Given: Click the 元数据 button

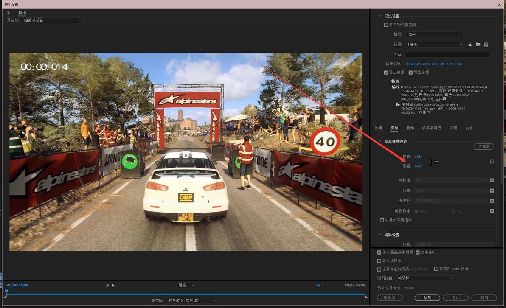Looking at the screenshot, I should coord(390,298).
